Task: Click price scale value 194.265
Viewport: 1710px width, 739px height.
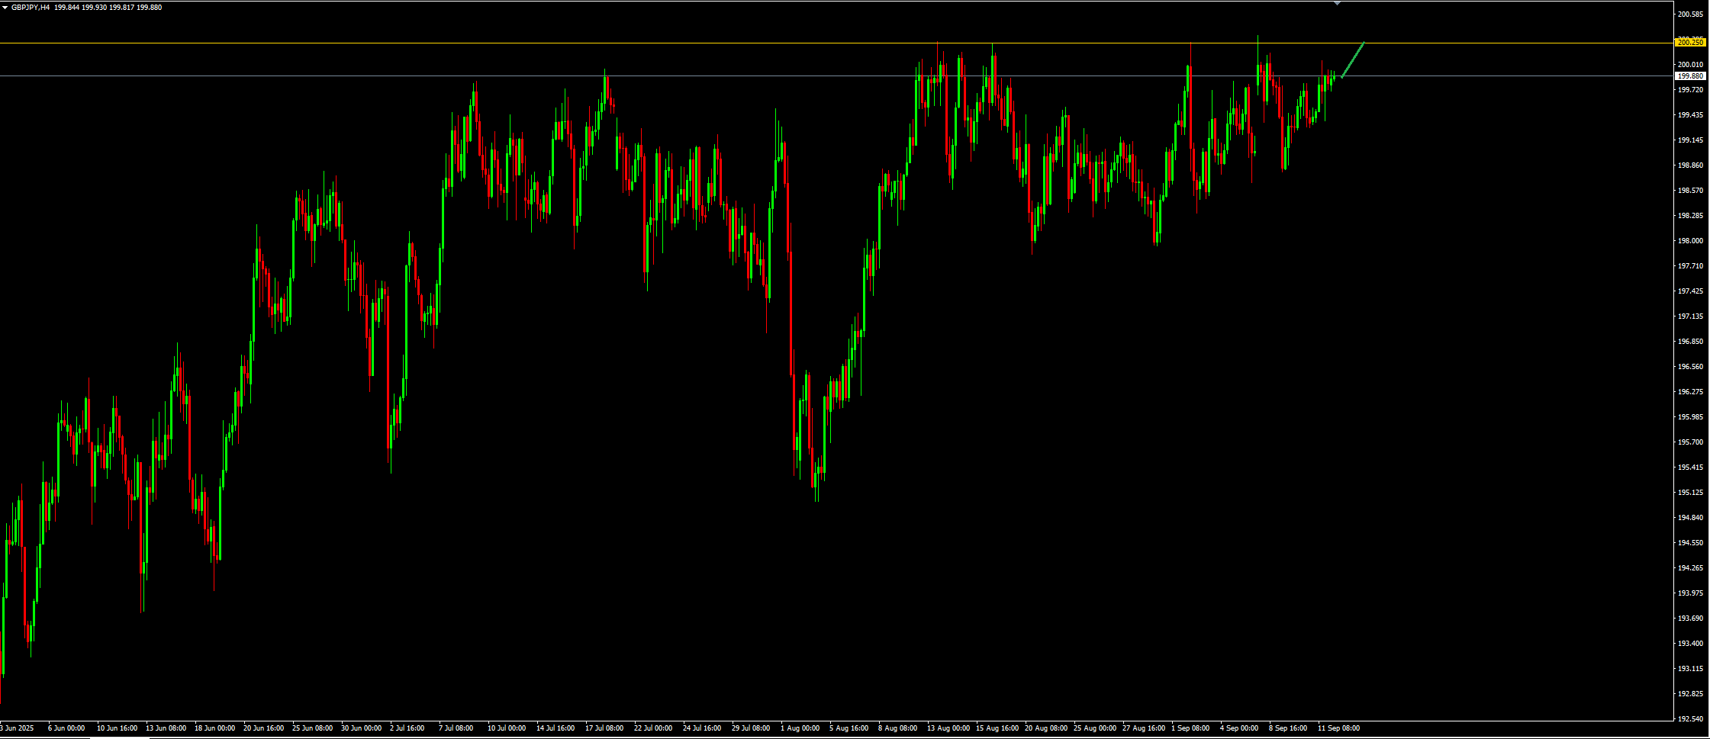Action: click(1690, 568)
